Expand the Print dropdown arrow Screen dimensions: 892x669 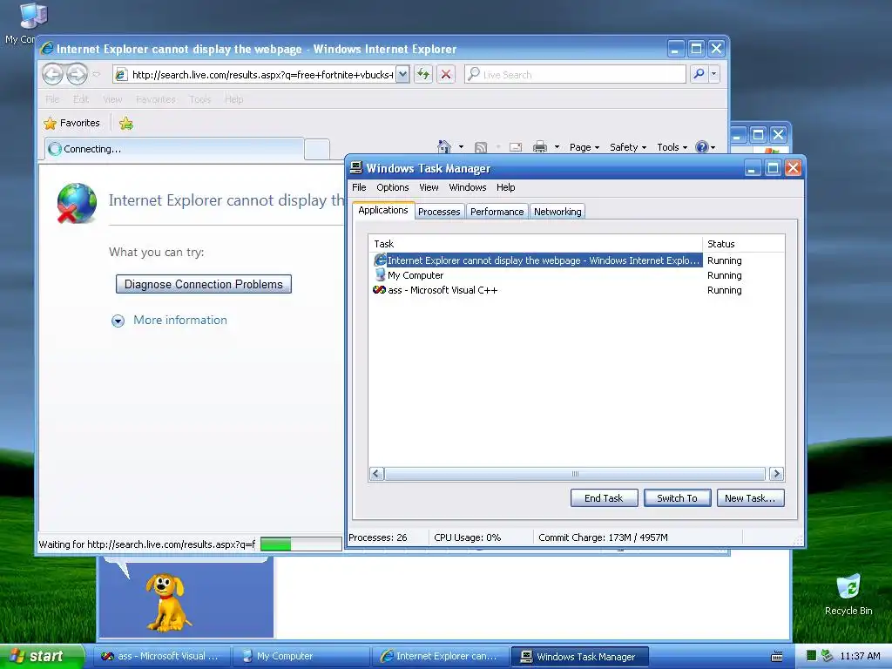tap(557, 146)
